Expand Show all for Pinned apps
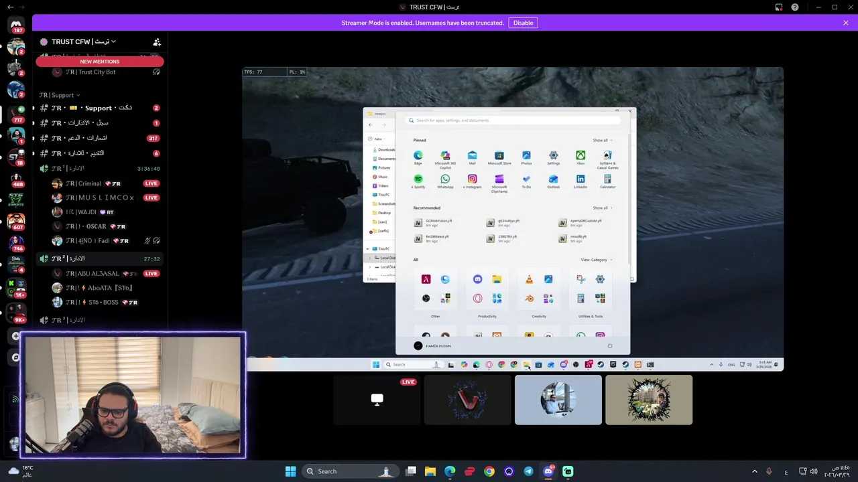The width and height of the screenshot is (858, 482). click(602, 140)
